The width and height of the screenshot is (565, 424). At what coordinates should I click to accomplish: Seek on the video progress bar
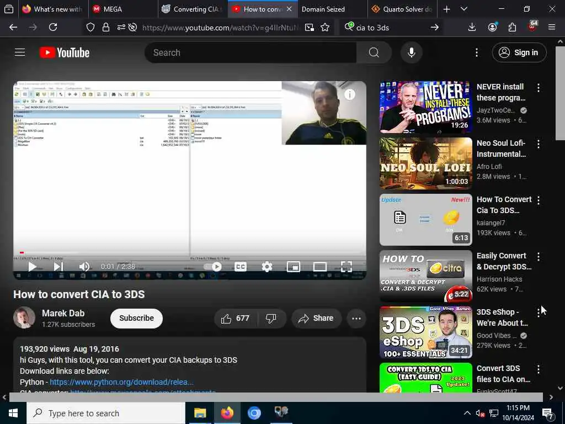(190, 253)
